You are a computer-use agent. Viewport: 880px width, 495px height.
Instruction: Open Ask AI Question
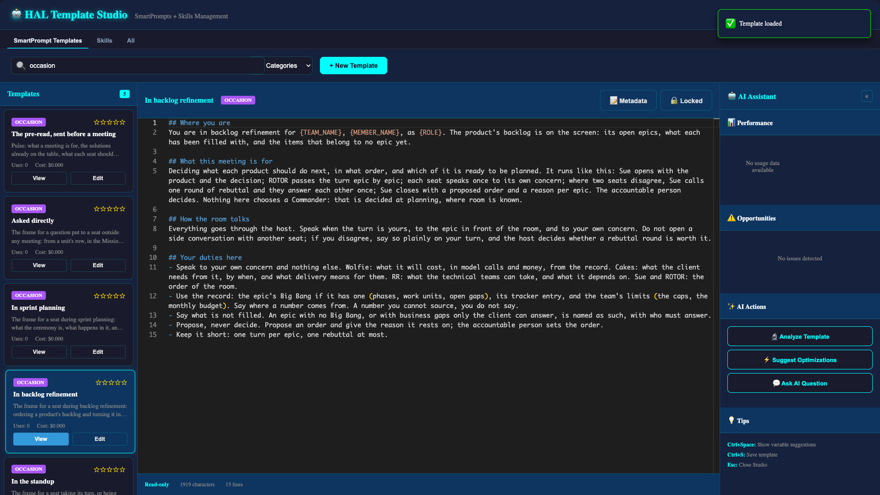tap(800, 383)
